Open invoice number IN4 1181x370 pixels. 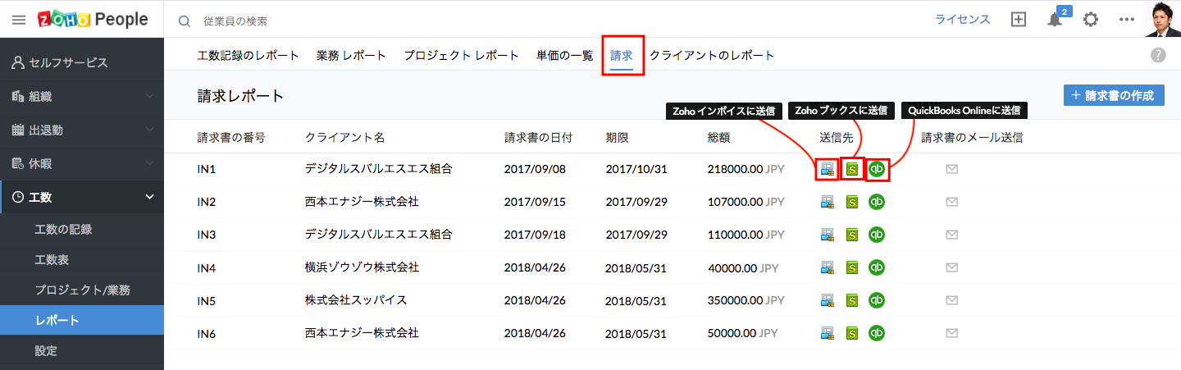[x=207, y=267]
